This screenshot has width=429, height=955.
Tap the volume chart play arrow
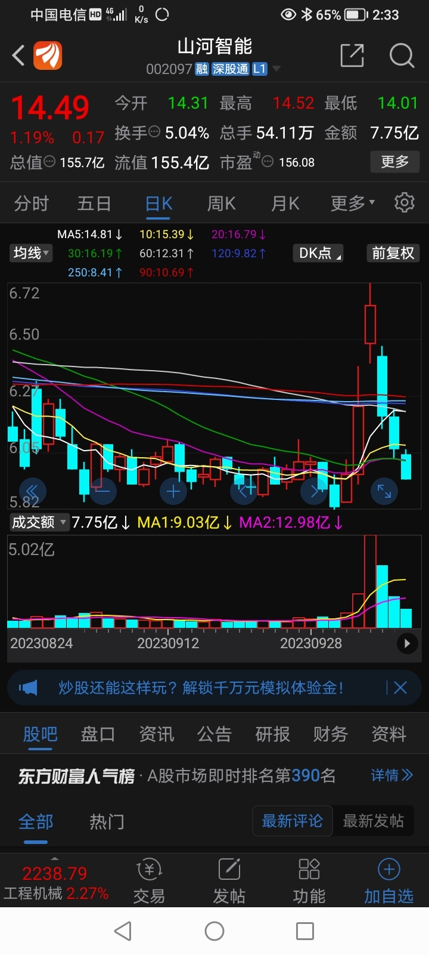pos(407,643)
